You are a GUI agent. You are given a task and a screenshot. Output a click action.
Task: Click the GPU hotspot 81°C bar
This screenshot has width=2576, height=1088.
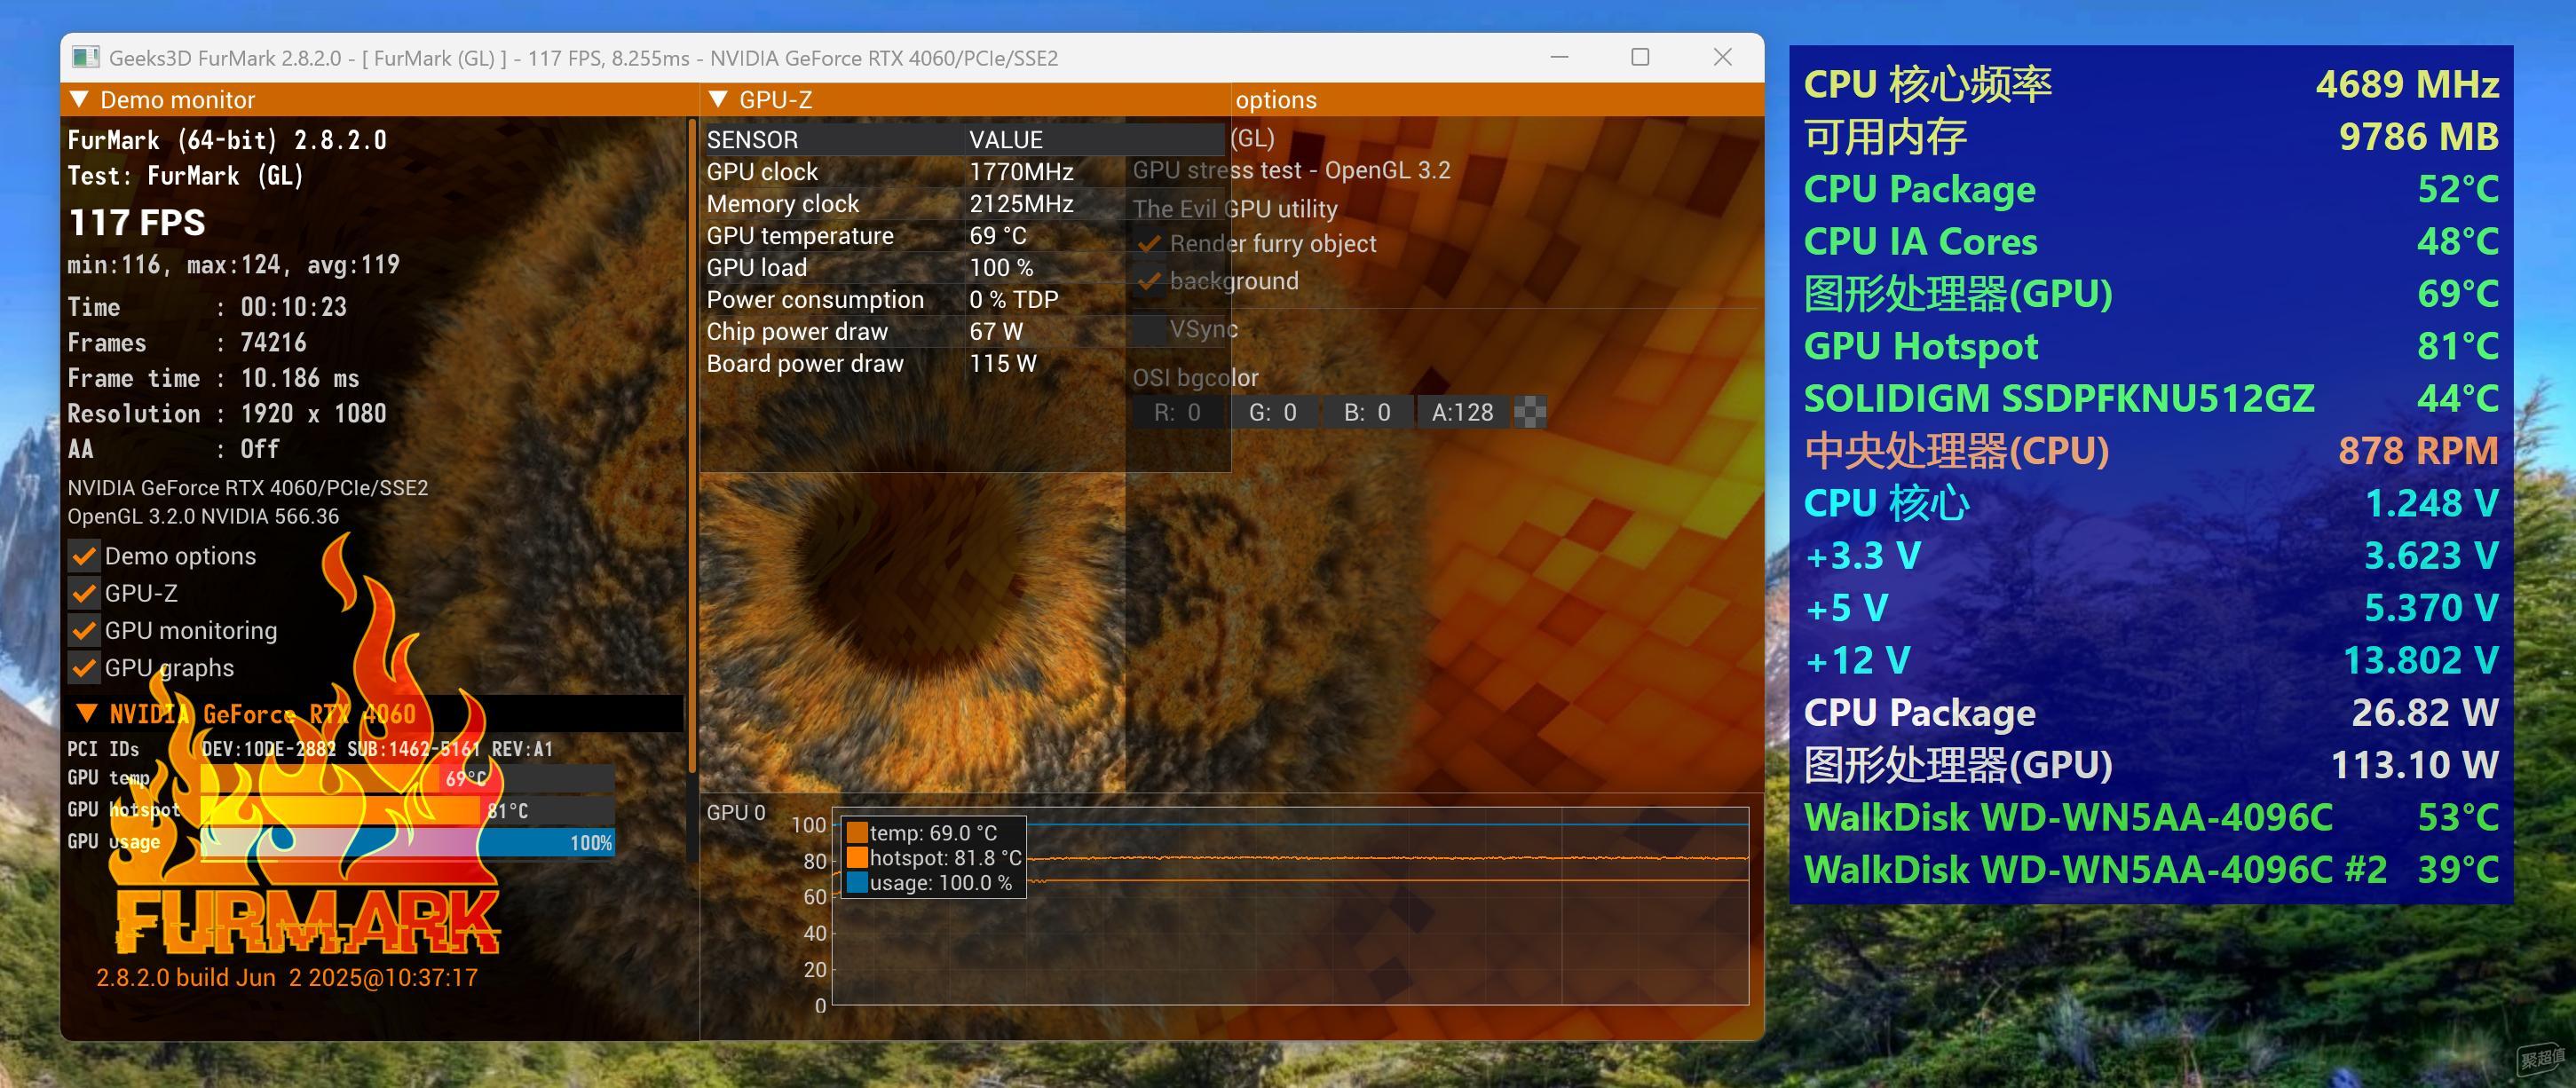[407, 810]
